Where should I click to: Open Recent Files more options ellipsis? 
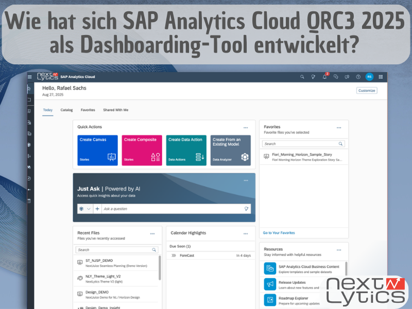coord(152,234)
